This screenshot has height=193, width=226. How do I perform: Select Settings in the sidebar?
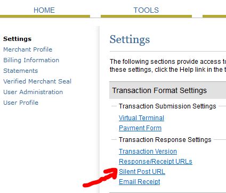(x=18, y=39)
